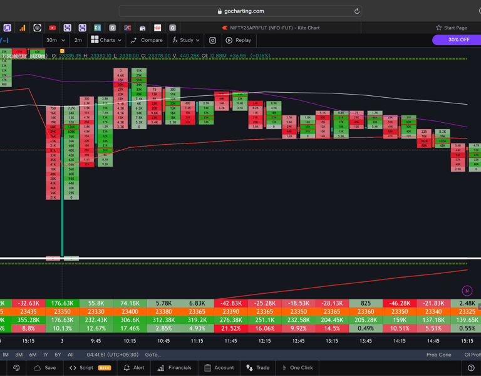The height and width of the screenshot is (376, 481).
Task: Open the Compare symbols tool
Action: (x=147, y=40)
